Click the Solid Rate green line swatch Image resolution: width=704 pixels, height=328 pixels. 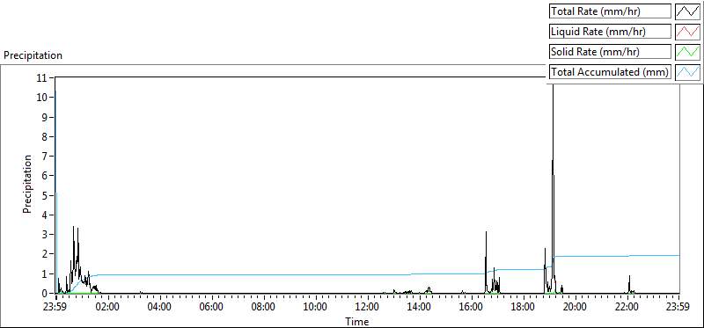pyautogui.click(x=688, y=52)
